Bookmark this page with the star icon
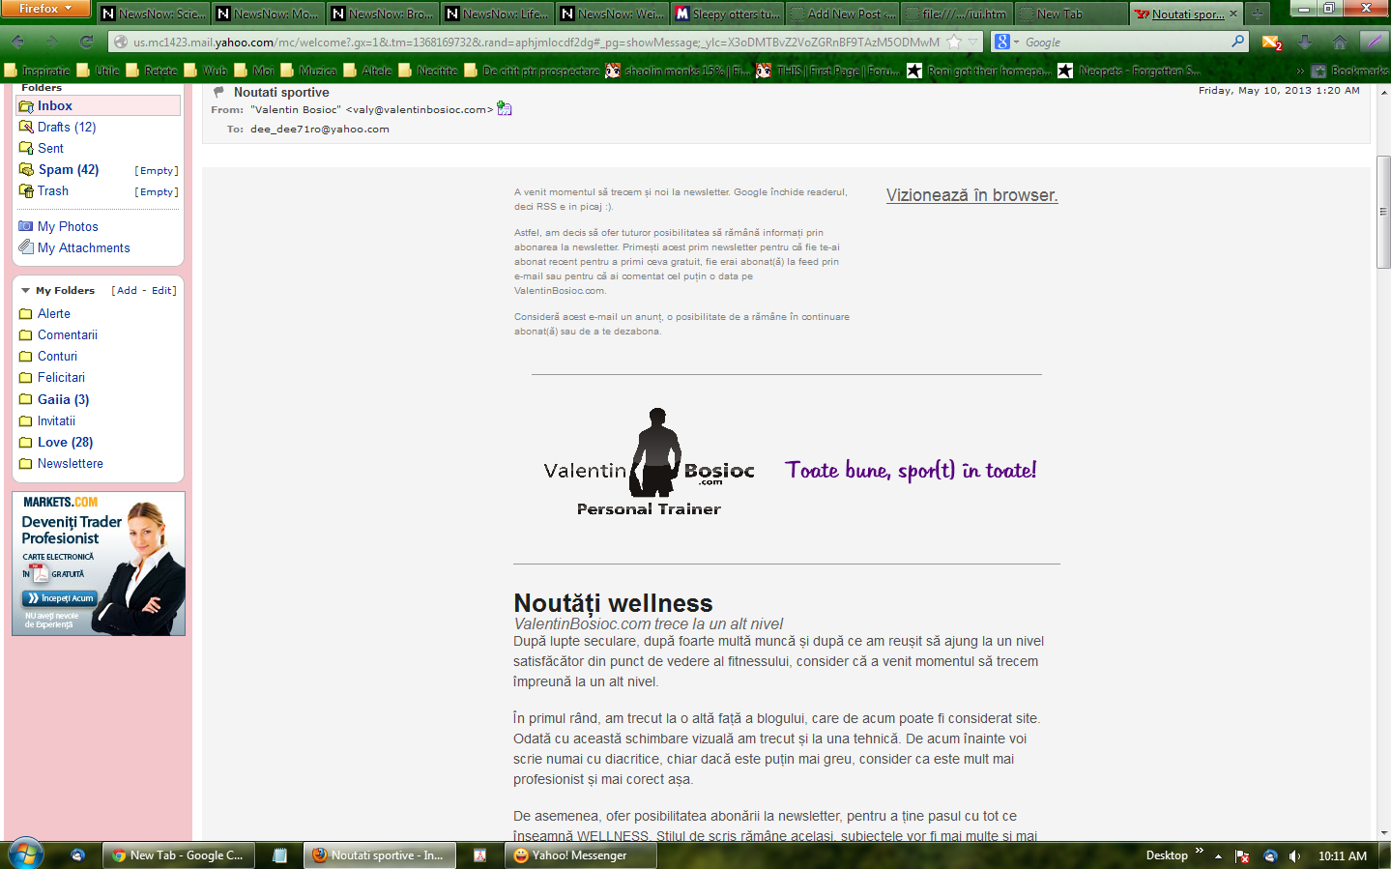This screenshot has width=1391, height=869. (x=954, y=42)
